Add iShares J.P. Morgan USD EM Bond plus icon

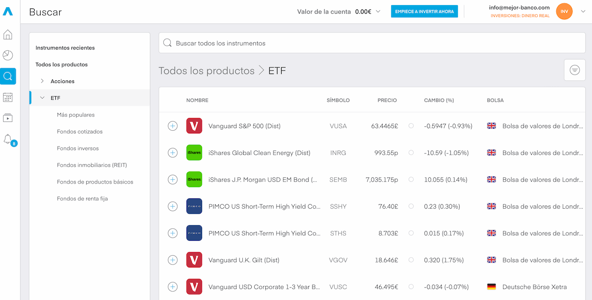point(173,179)
